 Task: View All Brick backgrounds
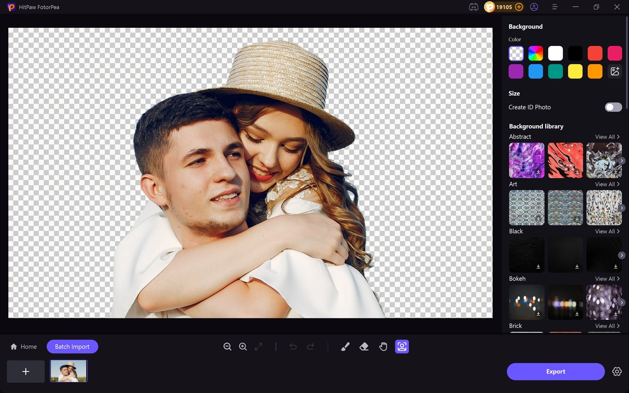point(607,326)
